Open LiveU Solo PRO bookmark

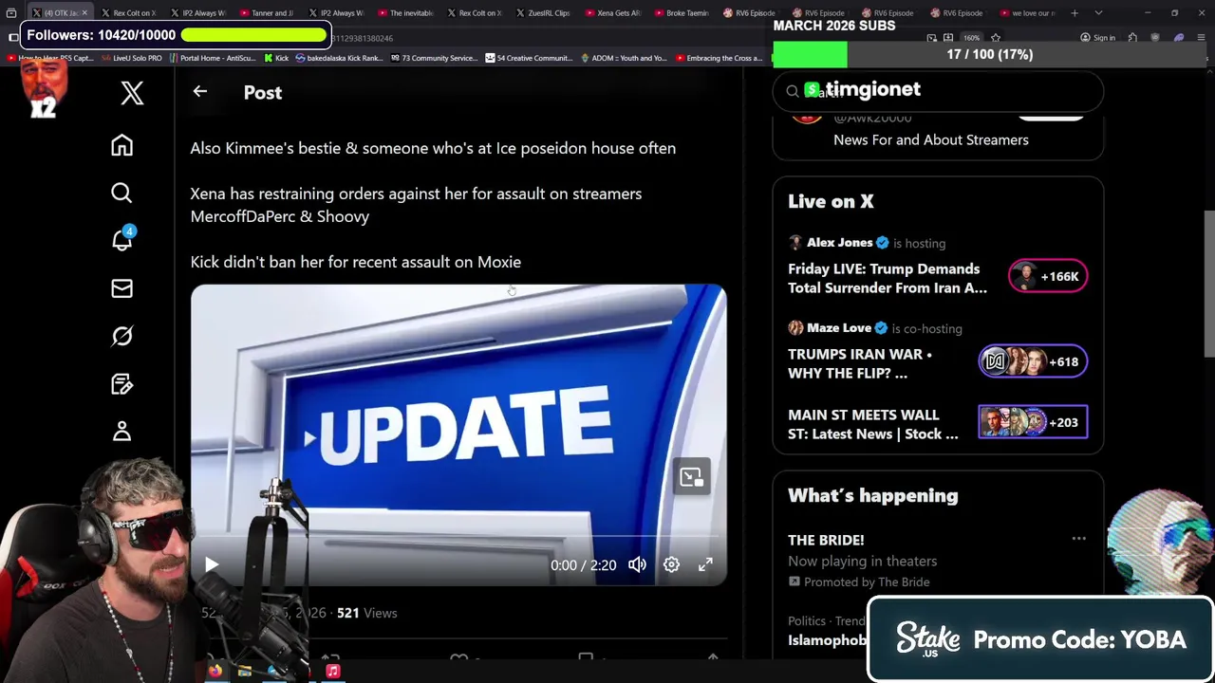click(x=131, y=58)
